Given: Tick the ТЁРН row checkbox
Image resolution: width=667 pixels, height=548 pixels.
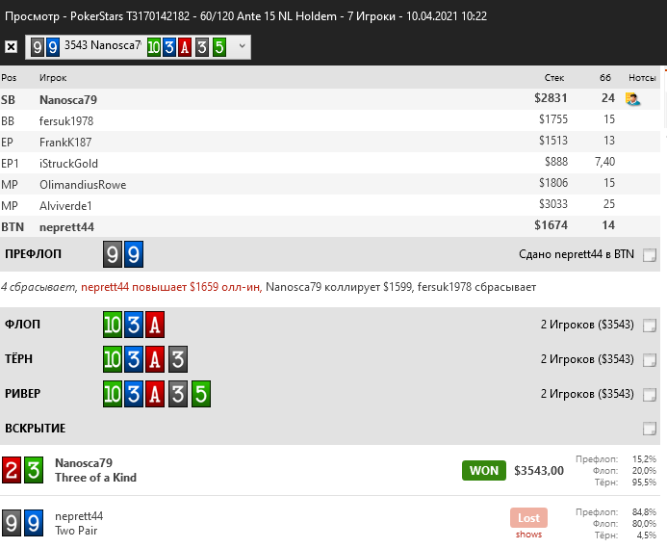Looking at the screenshot, I should [x=649, y=360].
